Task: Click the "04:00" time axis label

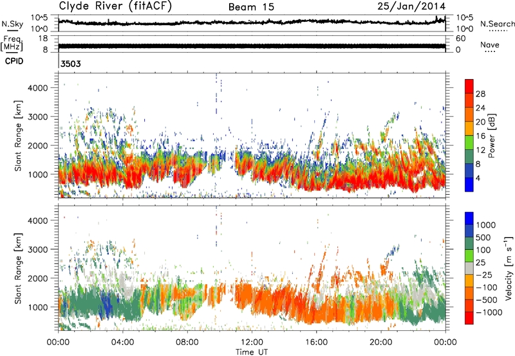Action: click(x=122, y=343)
